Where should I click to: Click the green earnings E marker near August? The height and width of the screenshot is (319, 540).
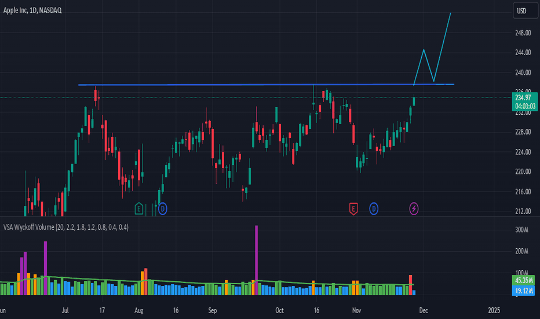[x=139, y=208]
